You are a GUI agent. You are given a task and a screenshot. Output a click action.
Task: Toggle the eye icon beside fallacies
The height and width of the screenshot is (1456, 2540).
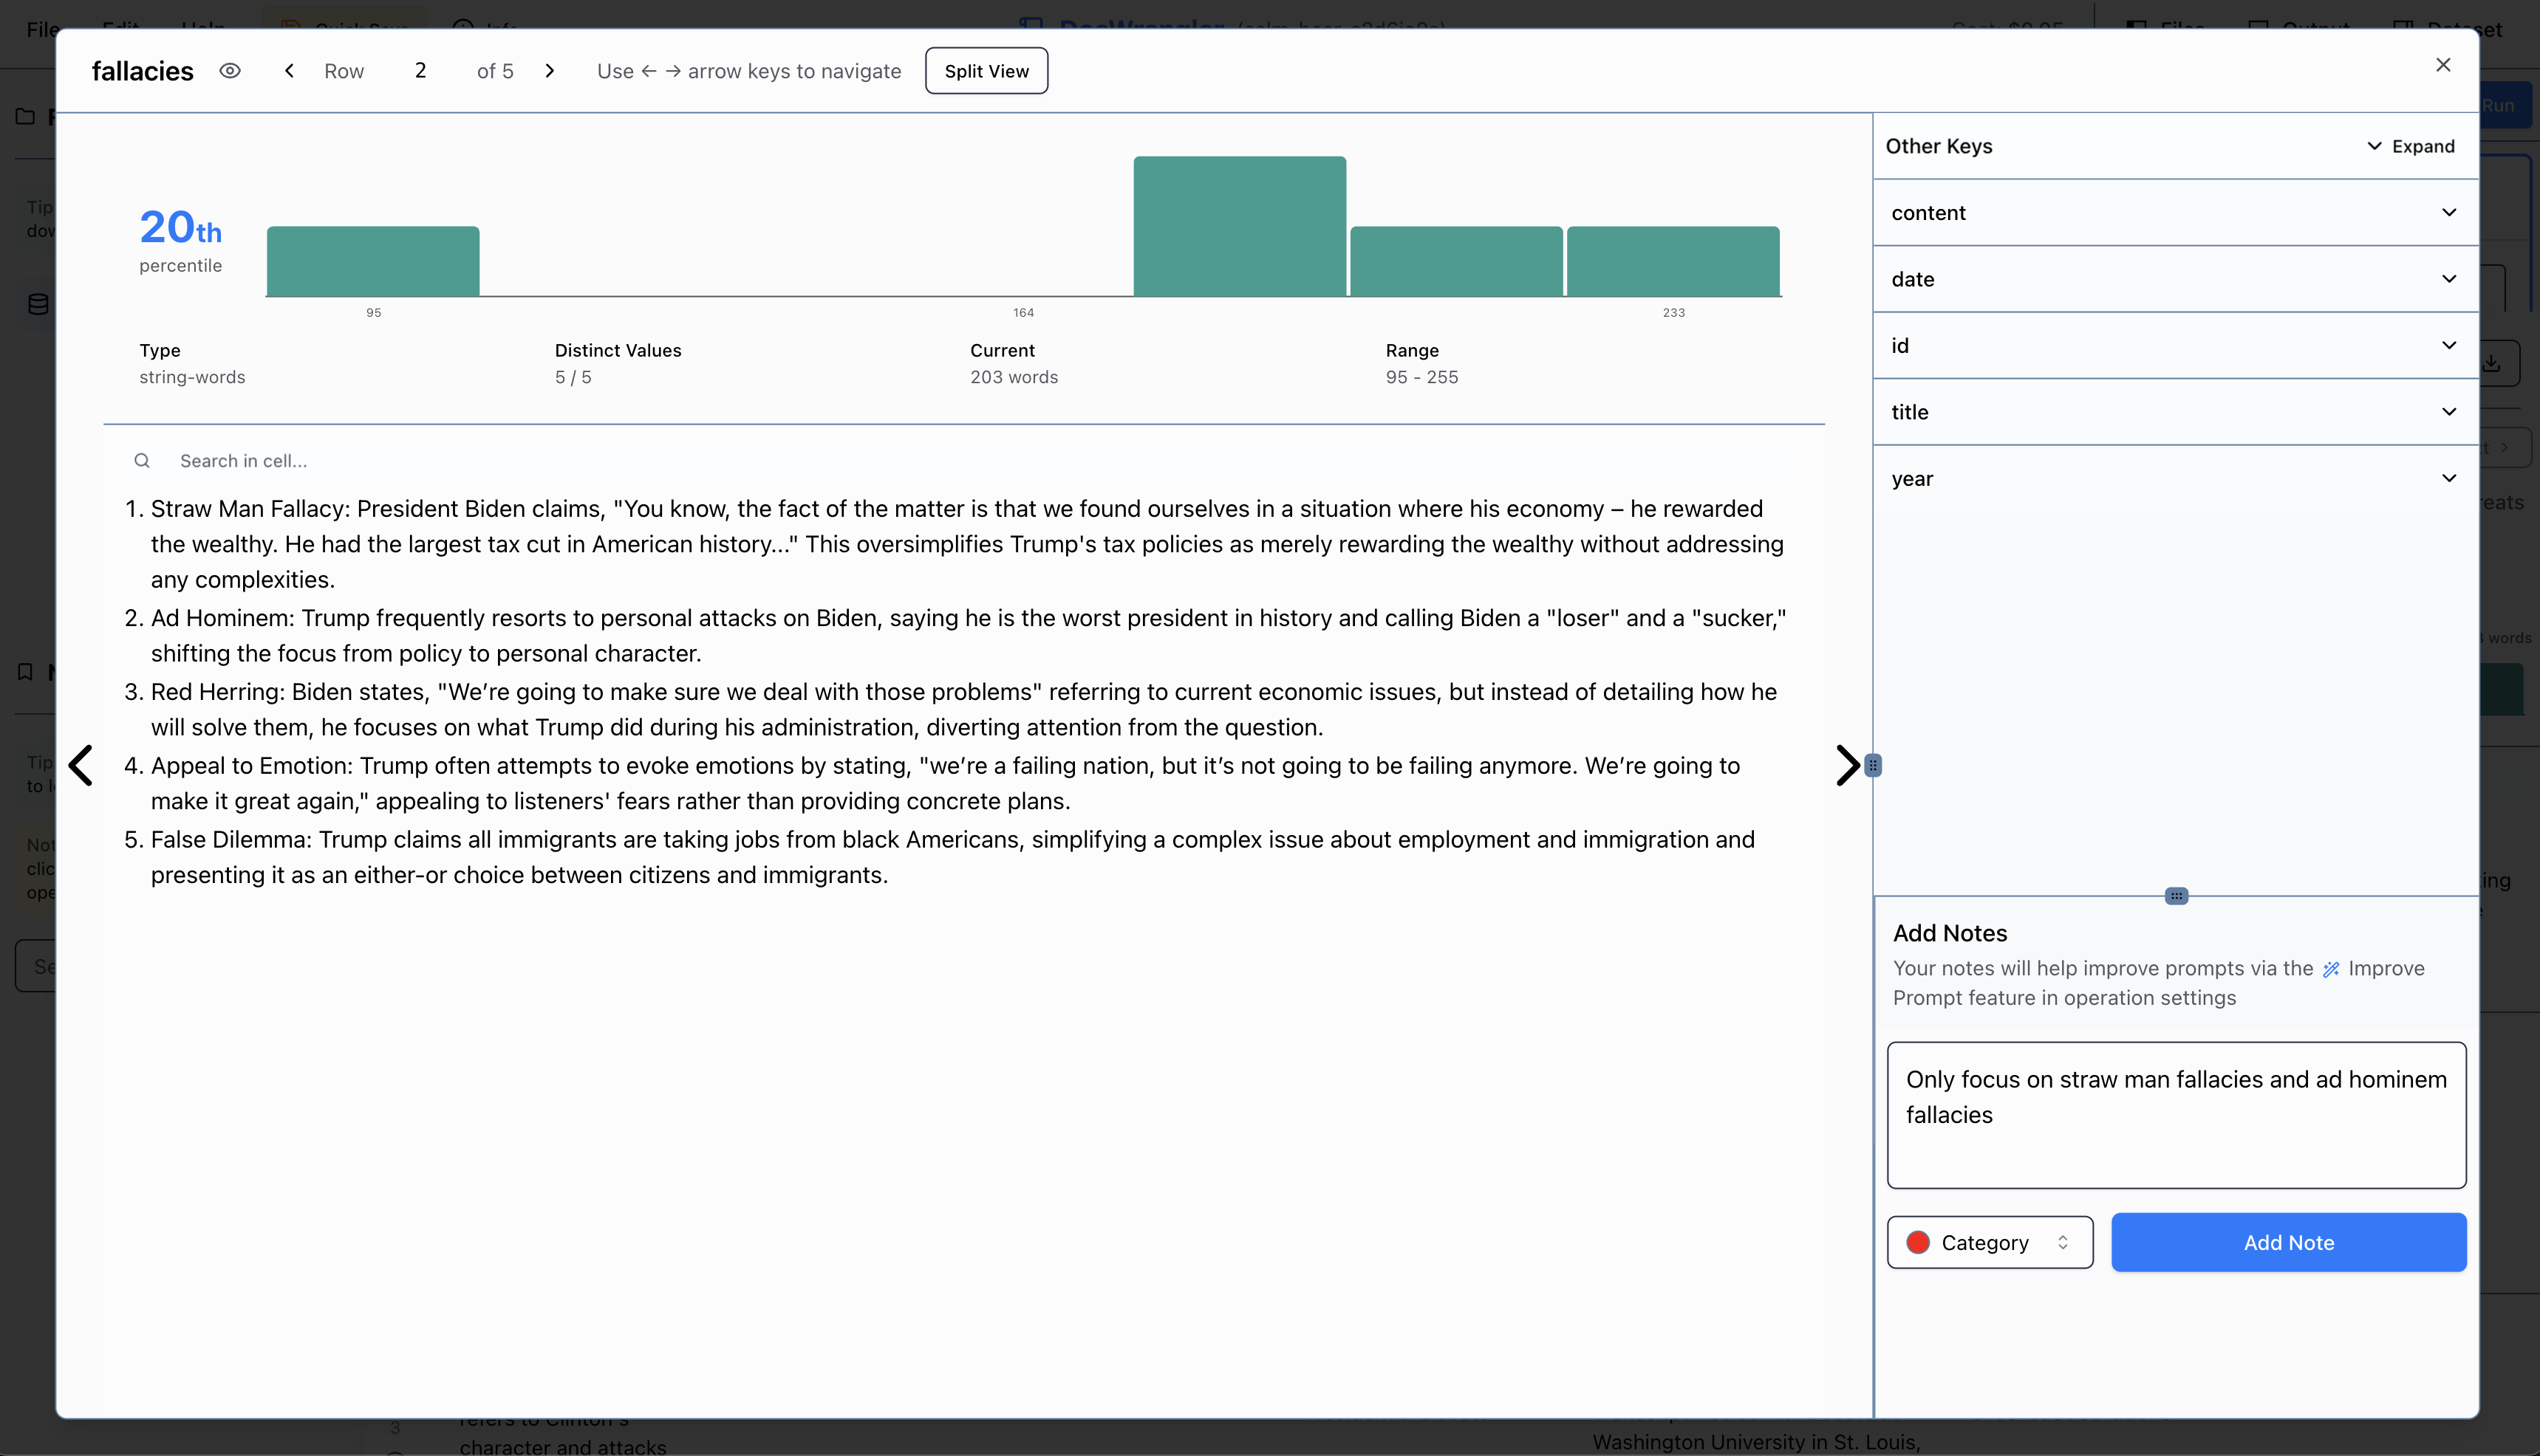(x=230, y=71)
